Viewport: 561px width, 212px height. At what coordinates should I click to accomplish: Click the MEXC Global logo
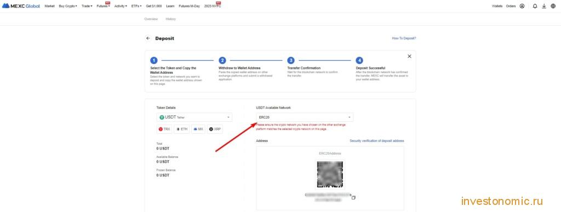21,6
